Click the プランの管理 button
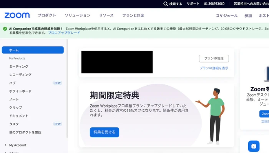The width and height of the screenshot is (269, 153). pos(214,59)
